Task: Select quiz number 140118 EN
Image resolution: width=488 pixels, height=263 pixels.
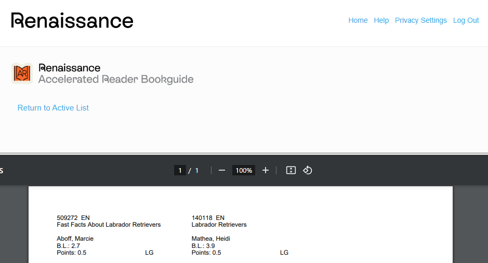Action: [208, 218]
